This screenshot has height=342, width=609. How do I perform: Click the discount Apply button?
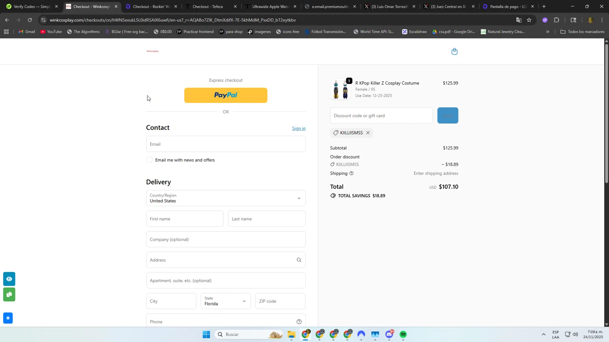click(448, 115)
